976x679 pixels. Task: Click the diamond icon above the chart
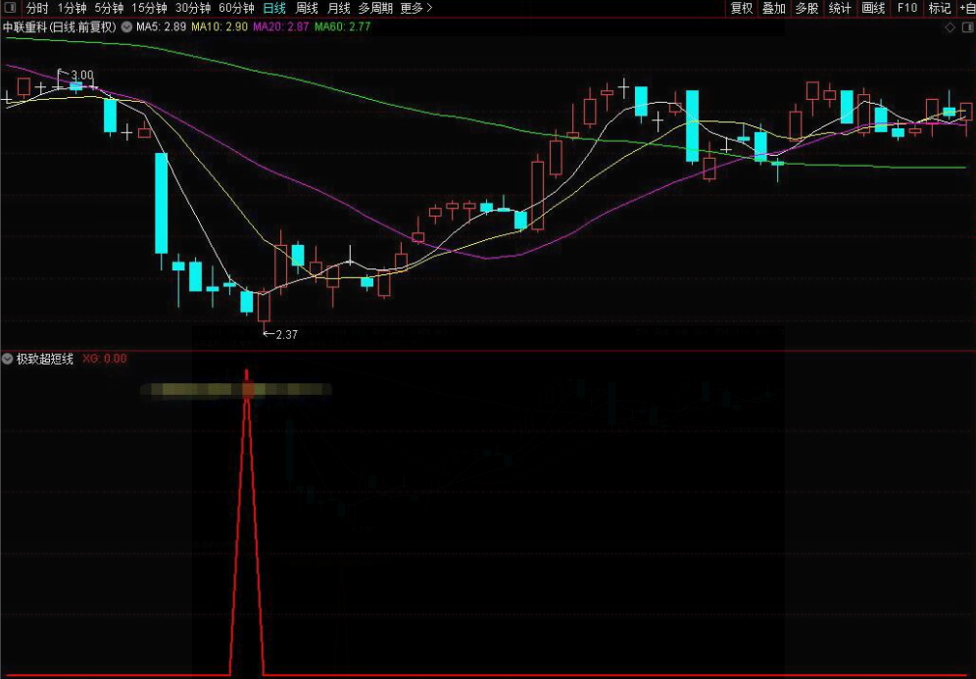click(x=950, y=27)
